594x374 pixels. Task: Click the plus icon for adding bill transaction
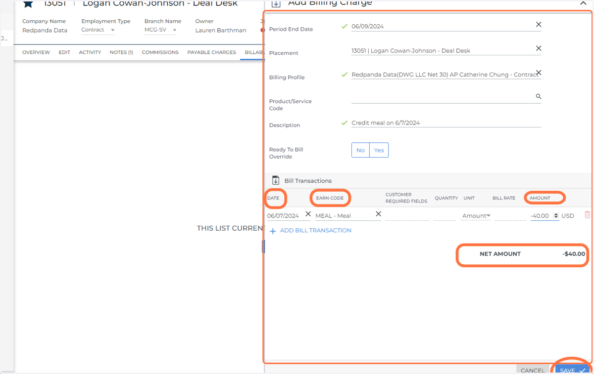click(273, 231)
